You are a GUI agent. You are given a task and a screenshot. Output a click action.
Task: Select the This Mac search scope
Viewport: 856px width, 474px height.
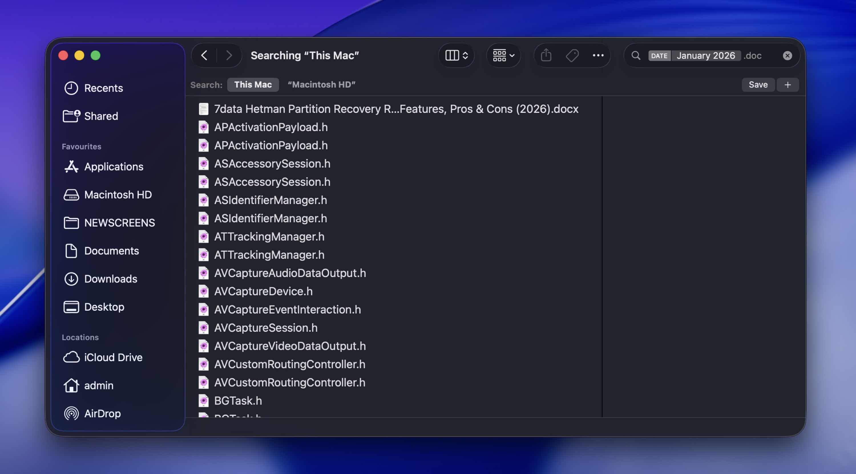tap(253, 84)
